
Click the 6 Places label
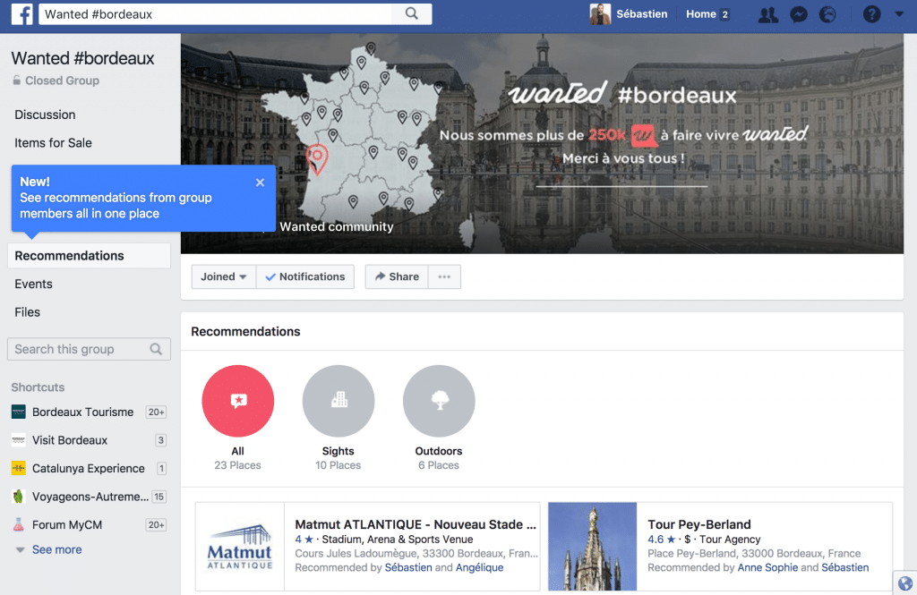tap(439, 465)
